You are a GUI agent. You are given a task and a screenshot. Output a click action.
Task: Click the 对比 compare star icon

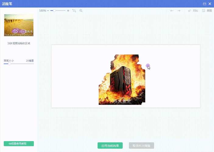pos(189,11)
